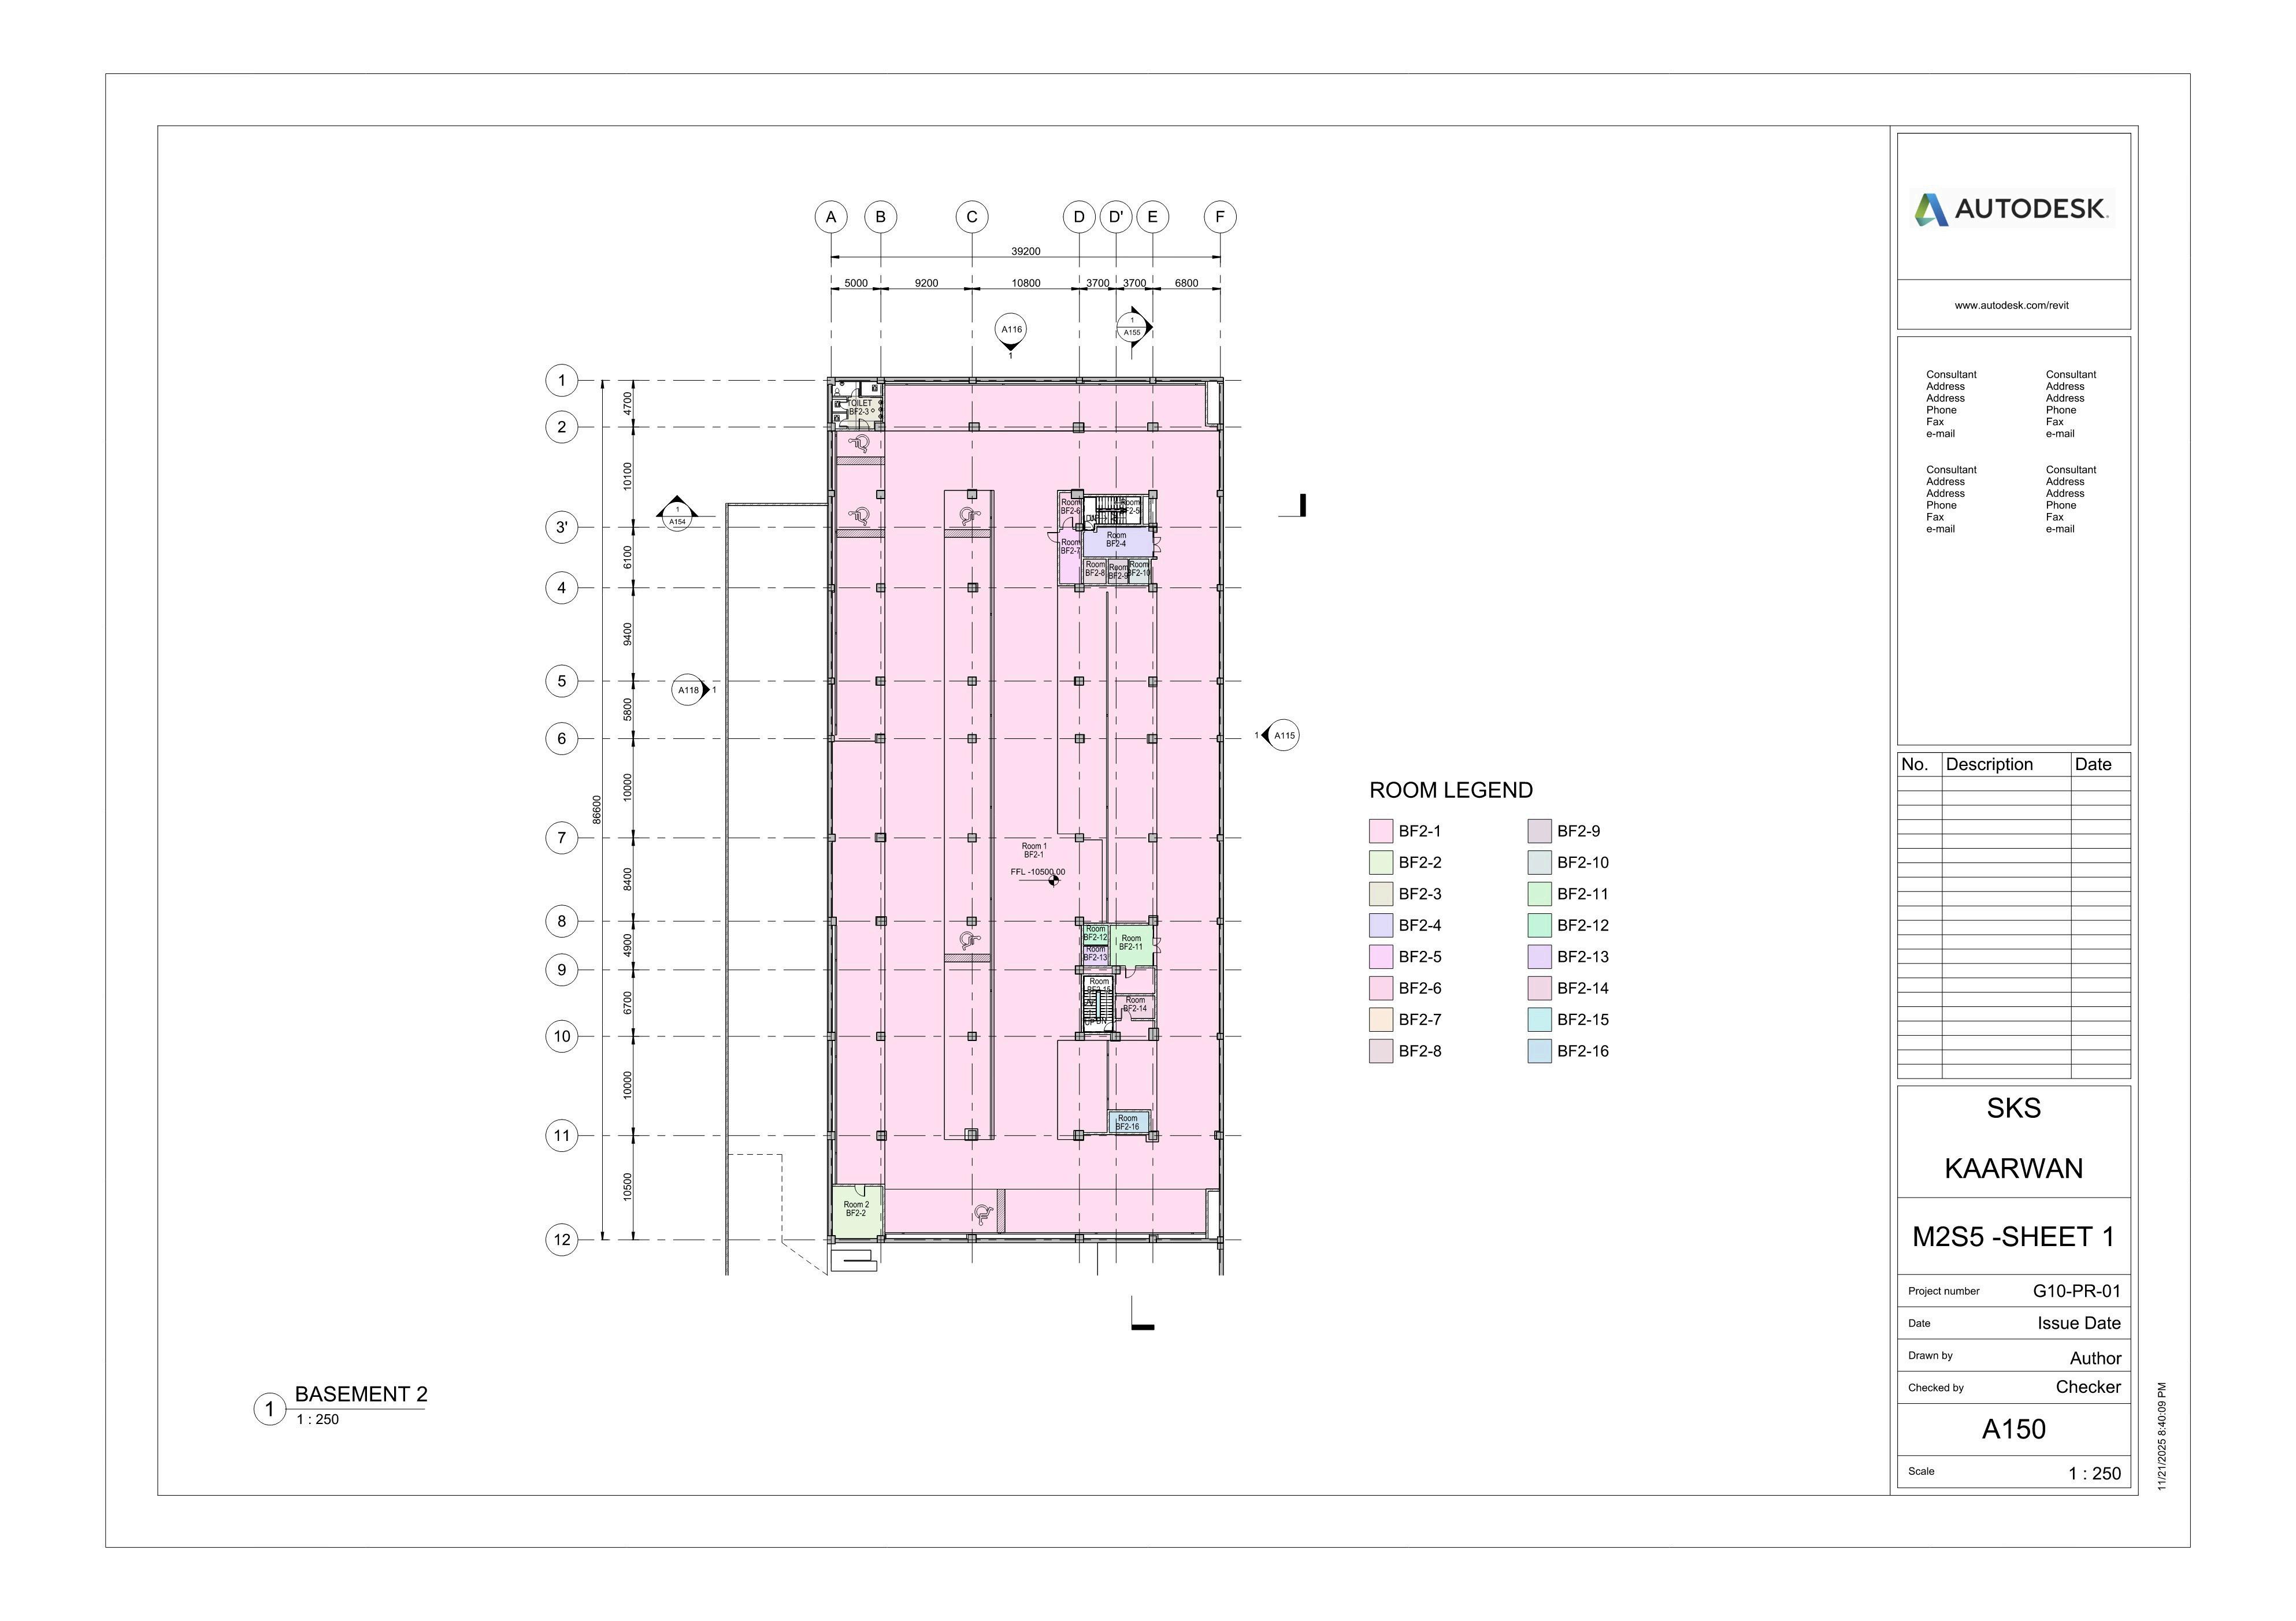This screenshot has height=1621, width=2296.
Task: Select the BF2-4 lavender legend swatch
Action: coord(1380,925)
